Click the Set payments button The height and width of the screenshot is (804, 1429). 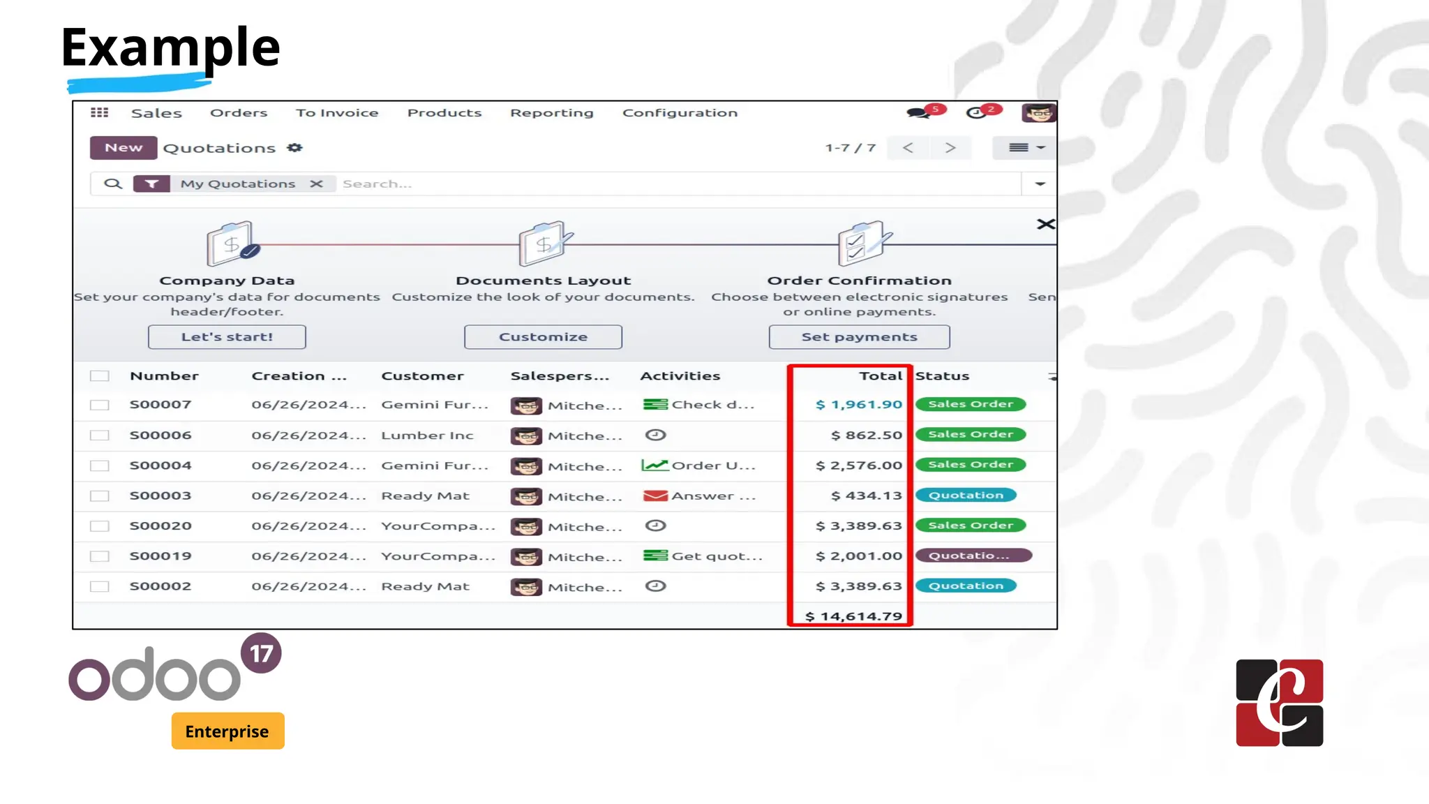point(859,337)
